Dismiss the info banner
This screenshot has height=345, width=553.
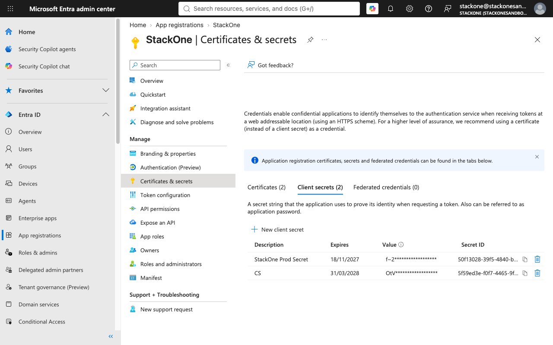[537, 157]
